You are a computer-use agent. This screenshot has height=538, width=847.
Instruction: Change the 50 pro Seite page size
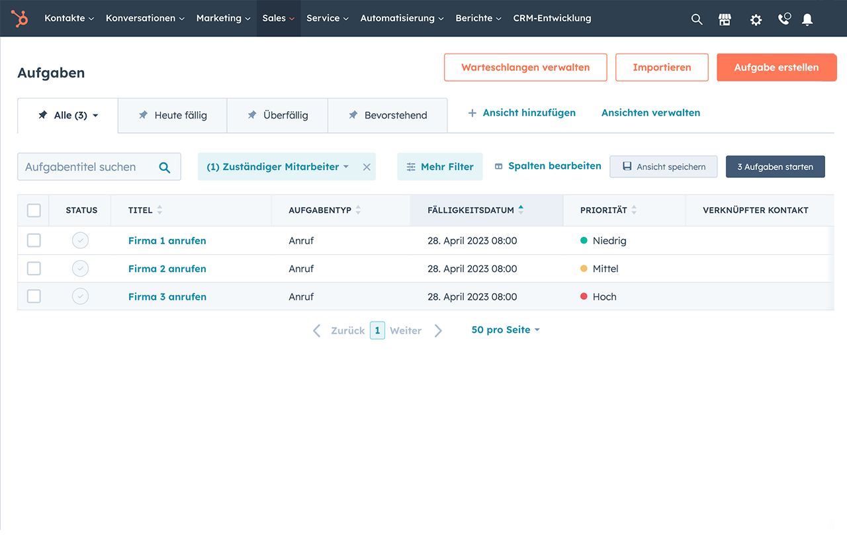point(506,330)
